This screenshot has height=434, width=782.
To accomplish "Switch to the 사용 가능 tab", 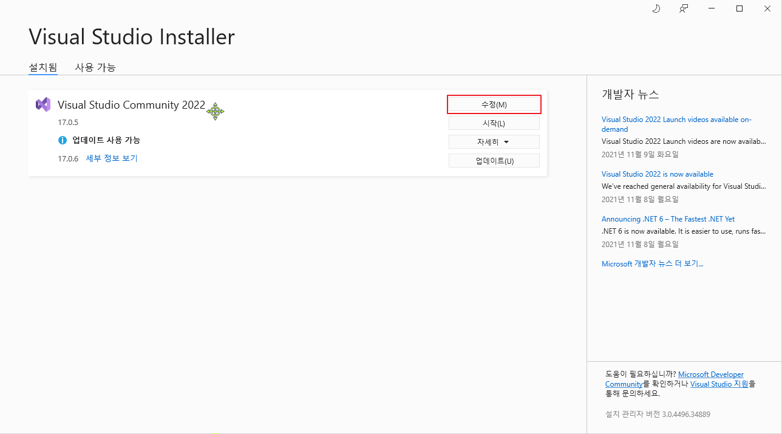I will (x=95, y=67).
